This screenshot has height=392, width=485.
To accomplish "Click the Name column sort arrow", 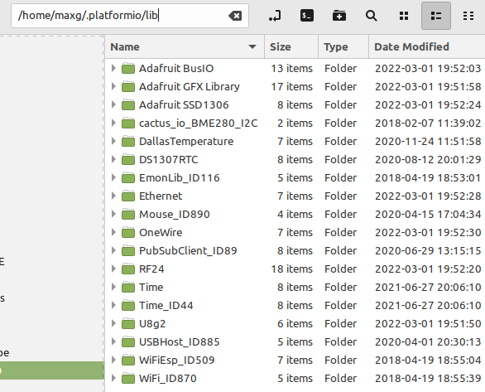I will 252,46.
